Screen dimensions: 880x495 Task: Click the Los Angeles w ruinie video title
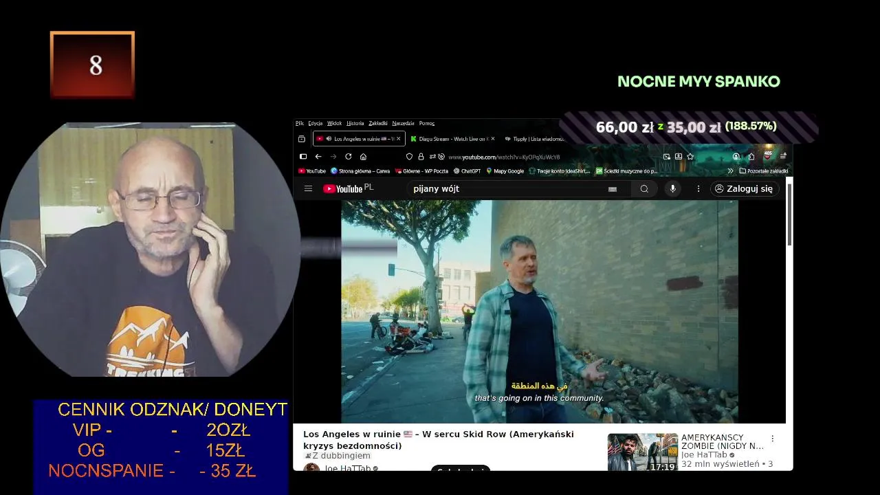439,440
